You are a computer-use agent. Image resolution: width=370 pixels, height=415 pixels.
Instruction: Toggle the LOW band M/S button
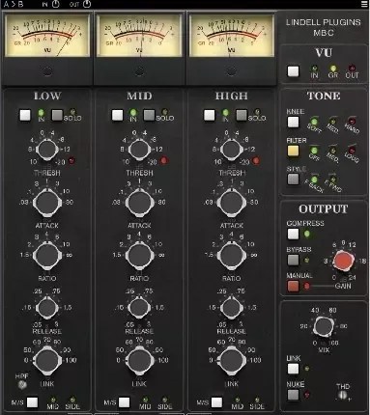tap(32, 402)
